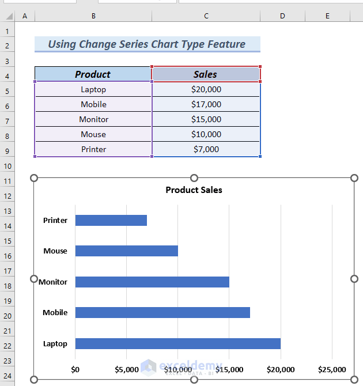Click the blue range handle below $7,000
The image size is (363, 386).
coord(260,156)
